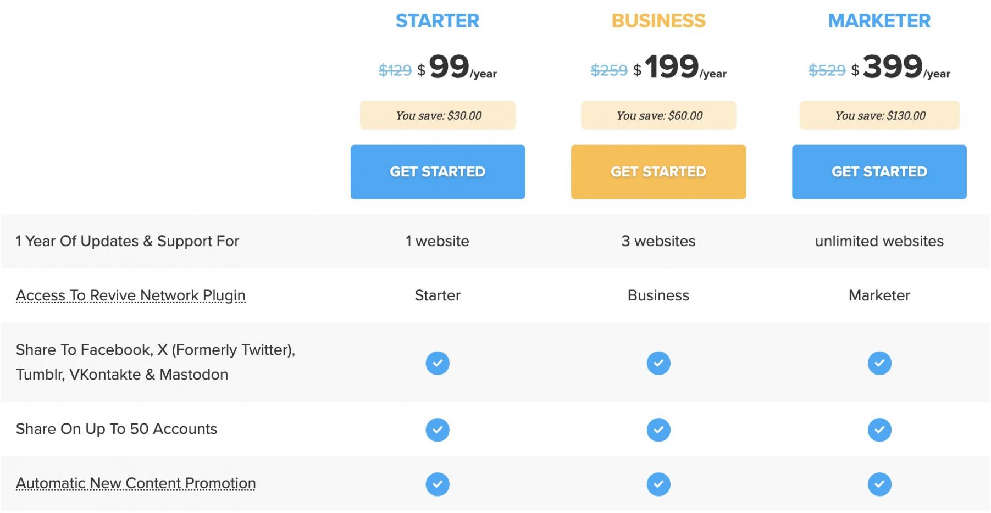The height and width of the screenshot is (513, 991).
Task: Click Starter plan GET STARTED button
Action: 438,172
